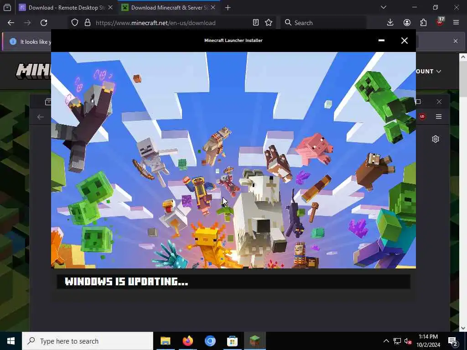Image resolution: width=467 pixels, height=350 pixels.
Task: Close the Remote Desktop tab
Action: [x=110, y=8]
